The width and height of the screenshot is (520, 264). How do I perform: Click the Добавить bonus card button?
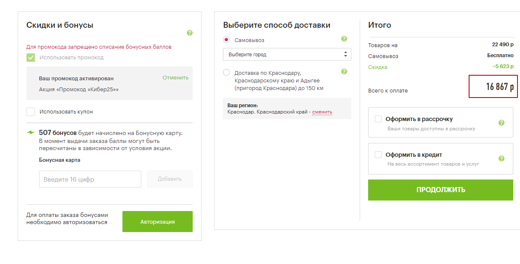tap(170, 179)
